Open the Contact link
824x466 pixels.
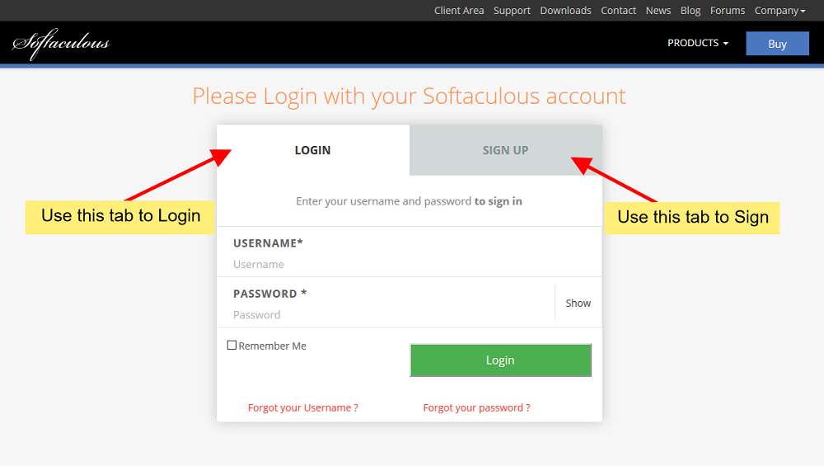(x=618, y=11)
